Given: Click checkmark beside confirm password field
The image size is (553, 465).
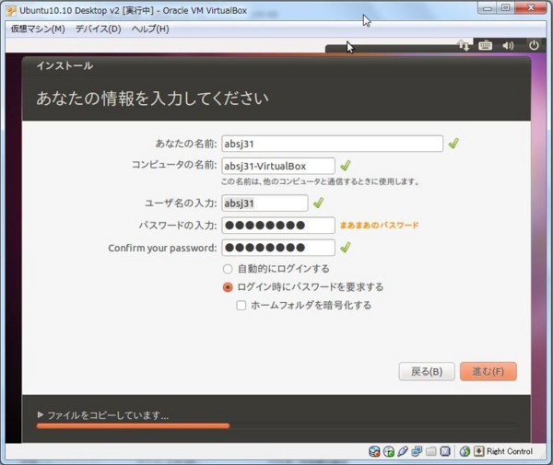Looking at the screenshot, I should (x=346, y=248).
